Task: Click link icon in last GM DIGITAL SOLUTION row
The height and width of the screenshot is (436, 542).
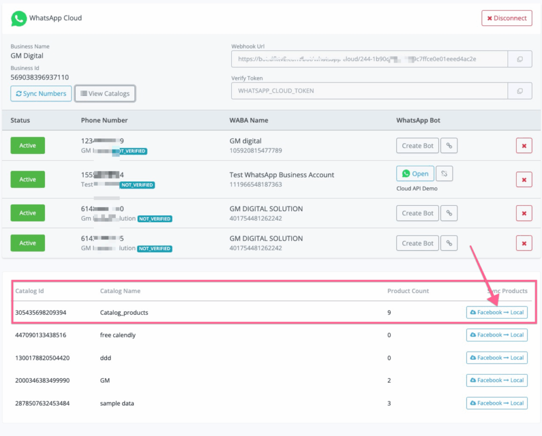Action: coord(449,243)
